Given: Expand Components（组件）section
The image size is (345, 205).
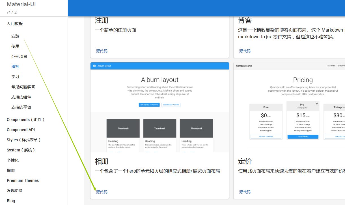Looking at the screenshot, I should click(x=26, y=120).
